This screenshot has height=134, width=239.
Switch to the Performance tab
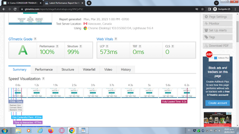[x=44, y=70]
